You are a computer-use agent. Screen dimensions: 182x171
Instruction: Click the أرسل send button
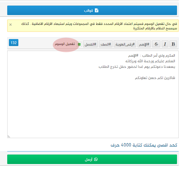(x=92, y=159)
